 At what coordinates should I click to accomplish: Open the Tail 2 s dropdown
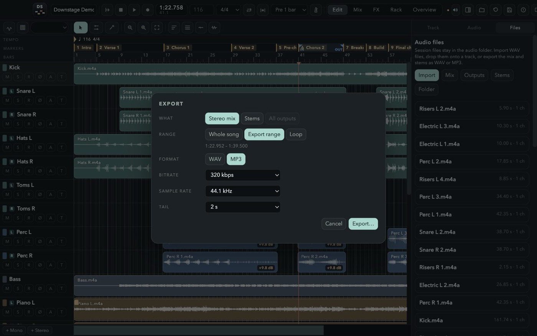(x=243, y=207)
